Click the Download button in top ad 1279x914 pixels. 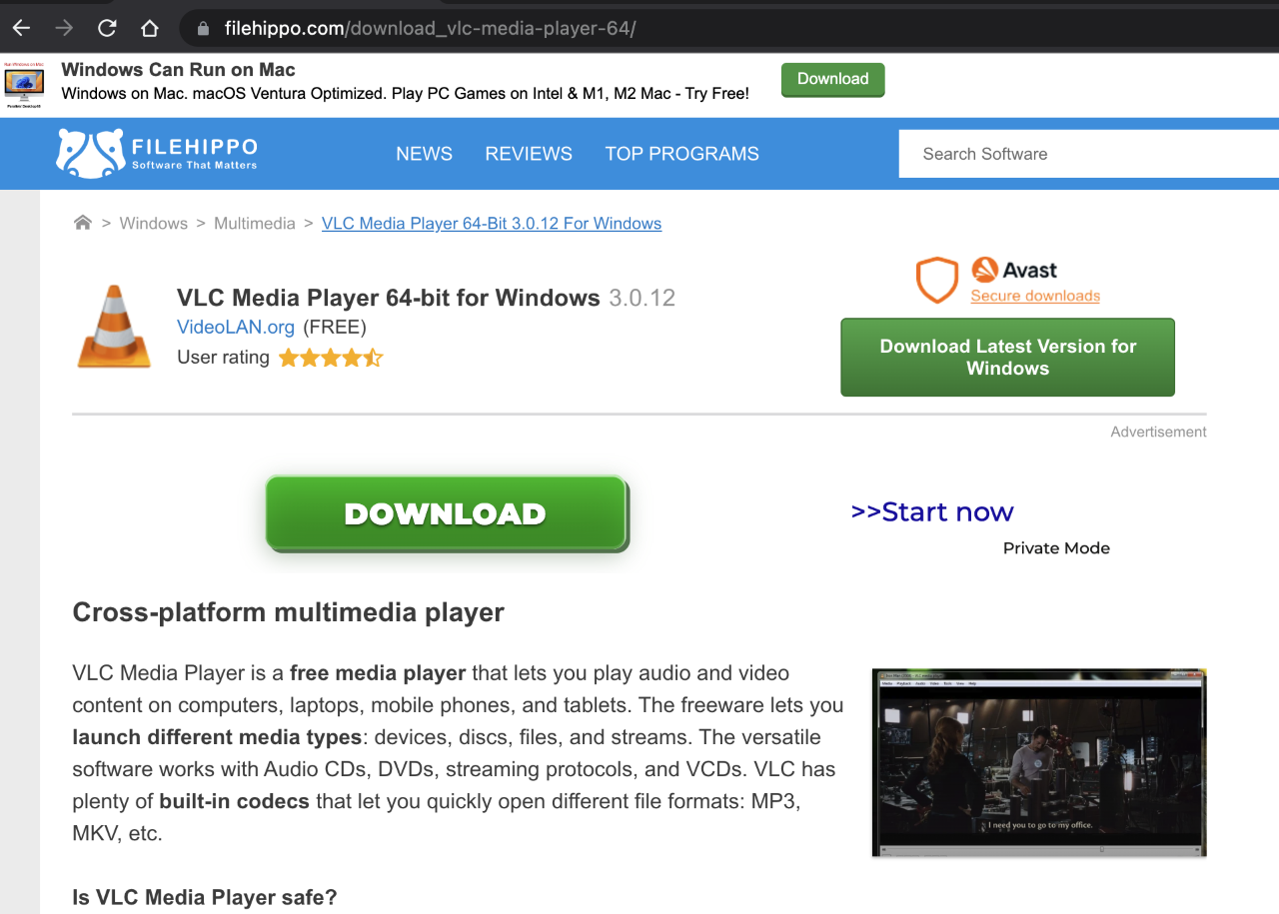[833, 80]
